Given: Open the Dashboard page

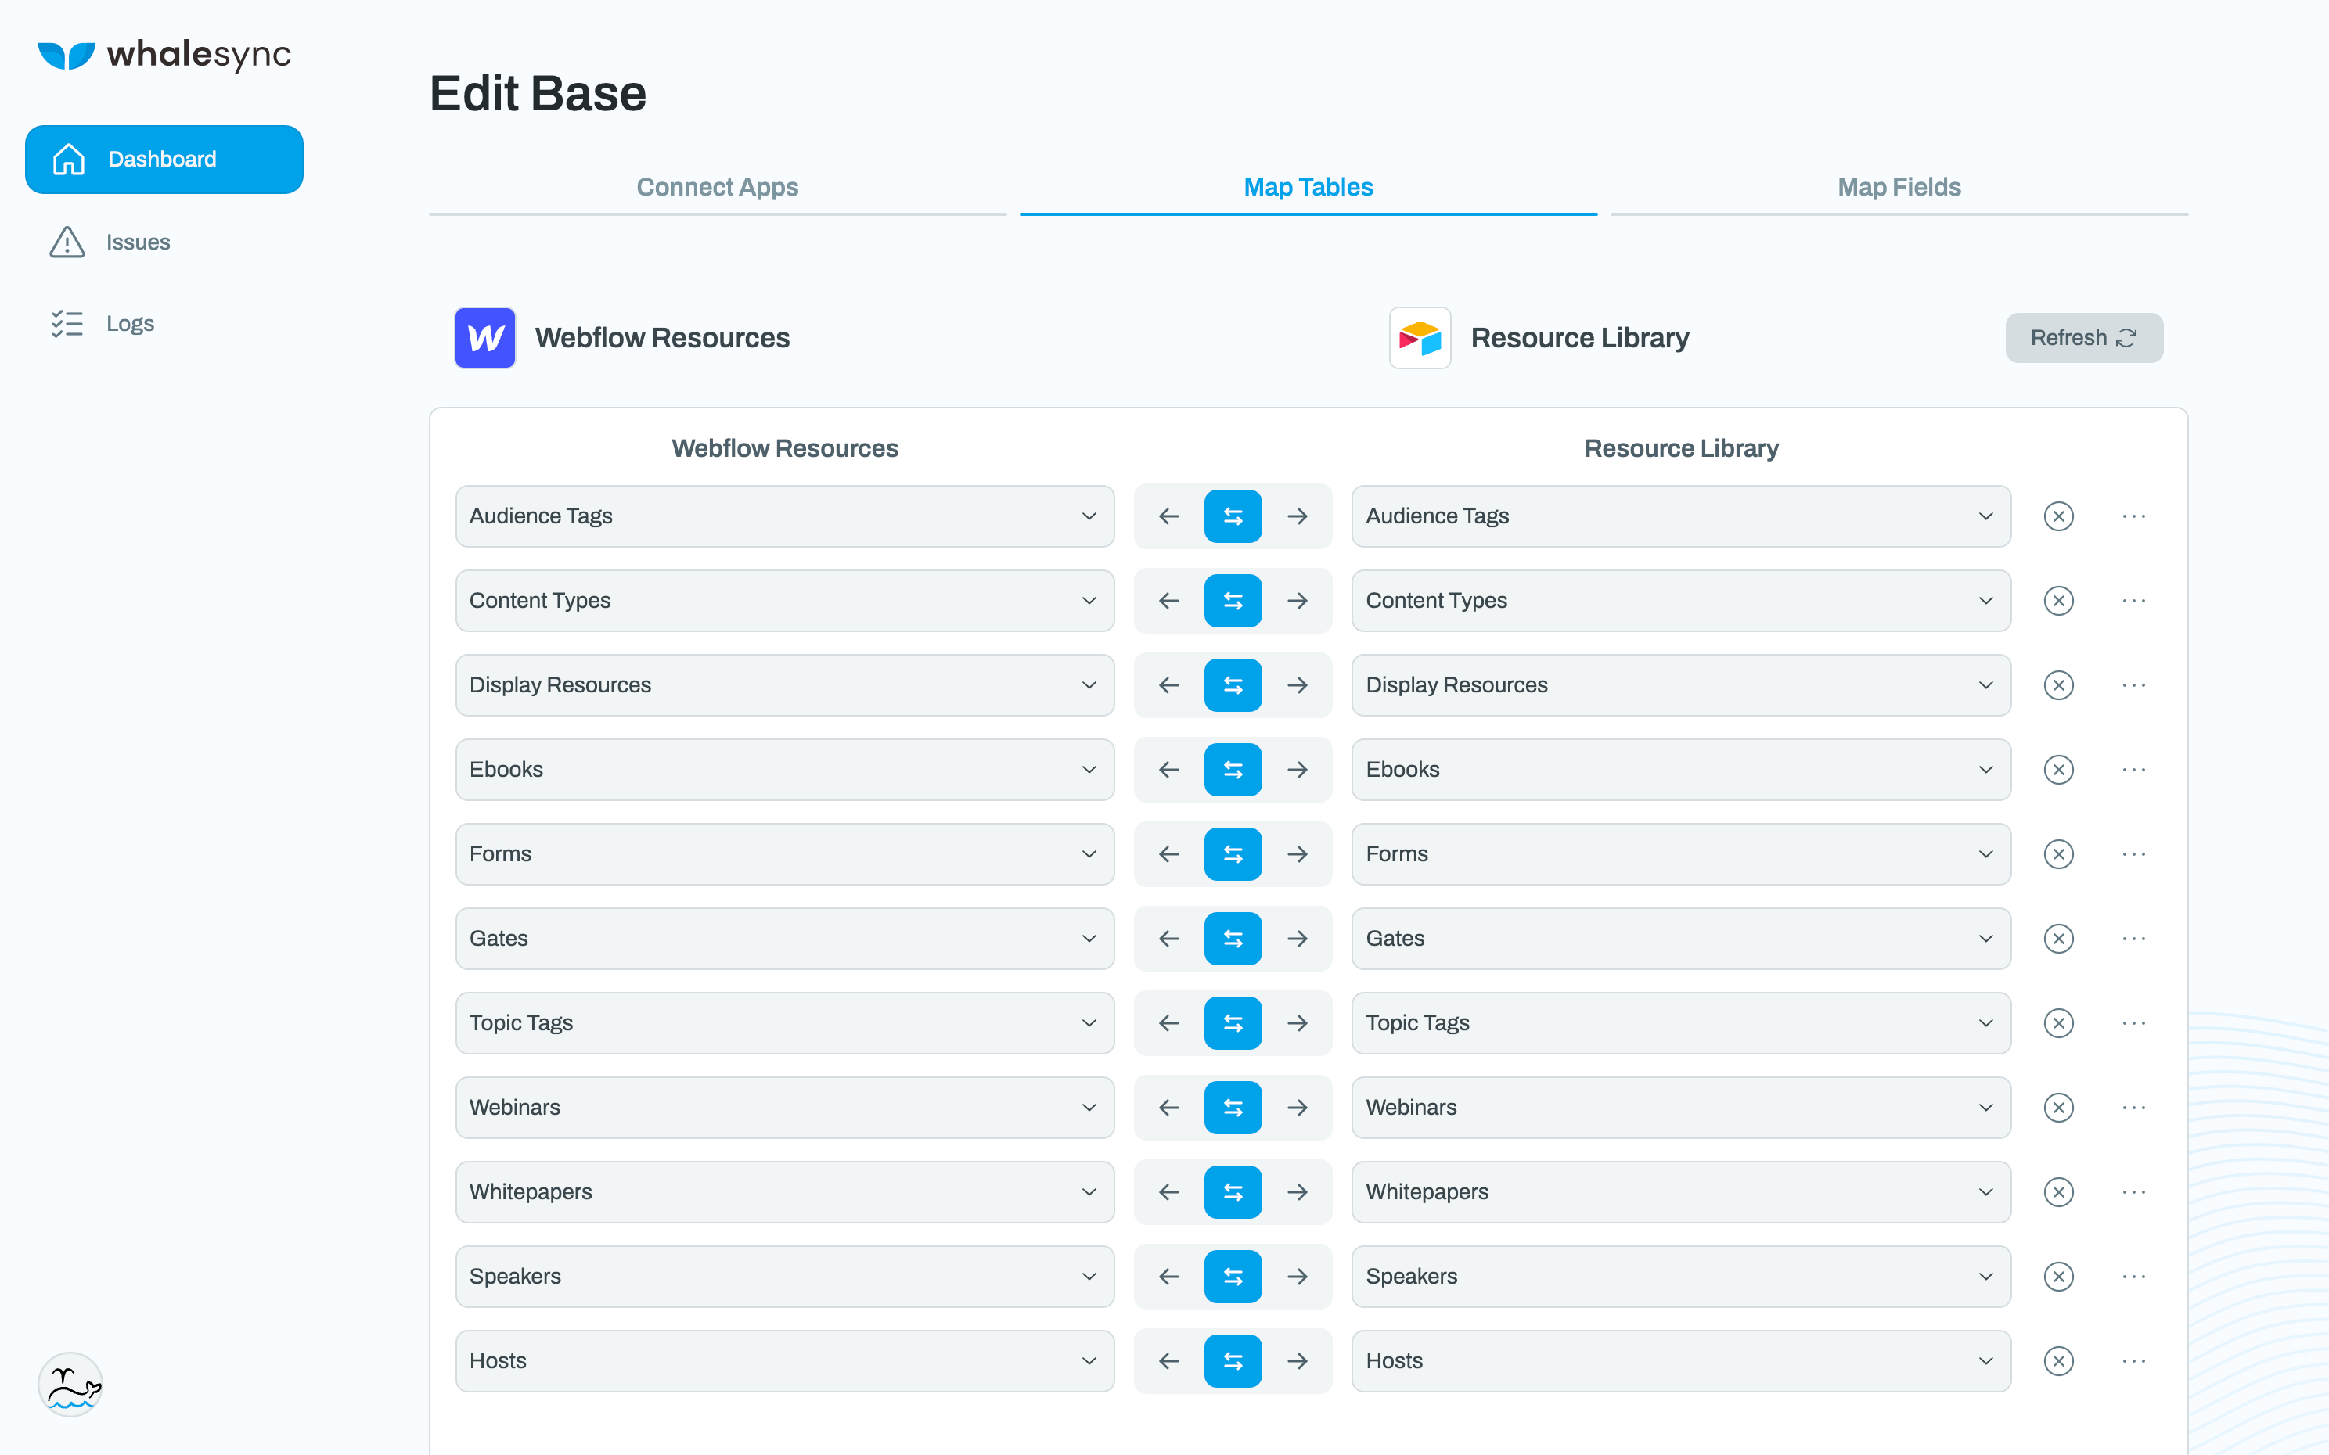Looking at the screenshot, I should click(164, 159).
